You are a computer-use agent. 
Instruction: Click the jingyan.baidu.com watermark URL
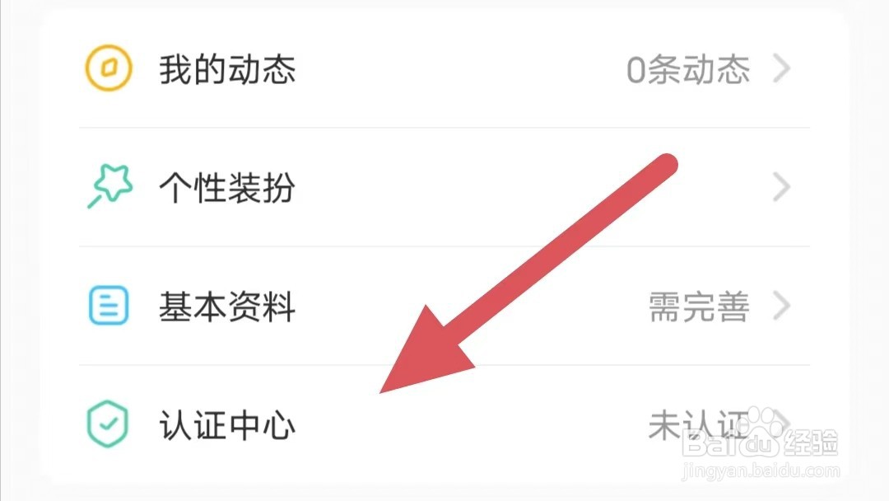761,471
